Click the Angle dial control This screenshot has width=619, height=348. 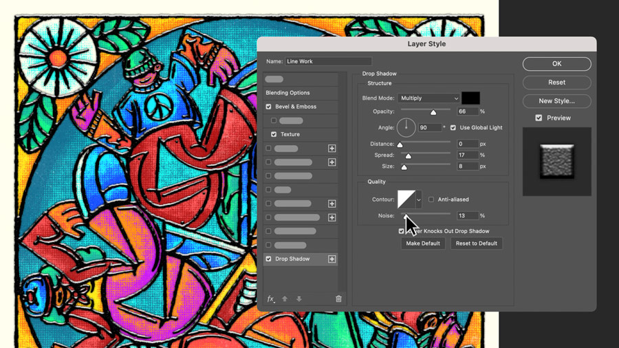pyautogui.click(x=406, y=127)
